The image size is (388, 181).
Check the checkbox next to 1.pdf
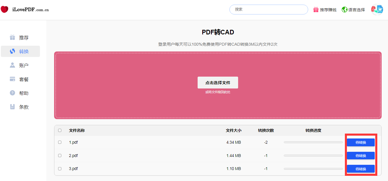[60, 142]
